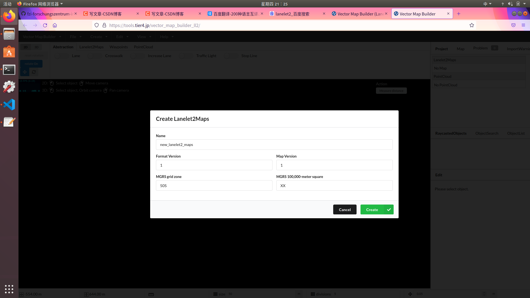Screen dimensions: 530x298
Task: Switch to the Waypoints tab
Action: pyautogui.click(x=119, y=47)
